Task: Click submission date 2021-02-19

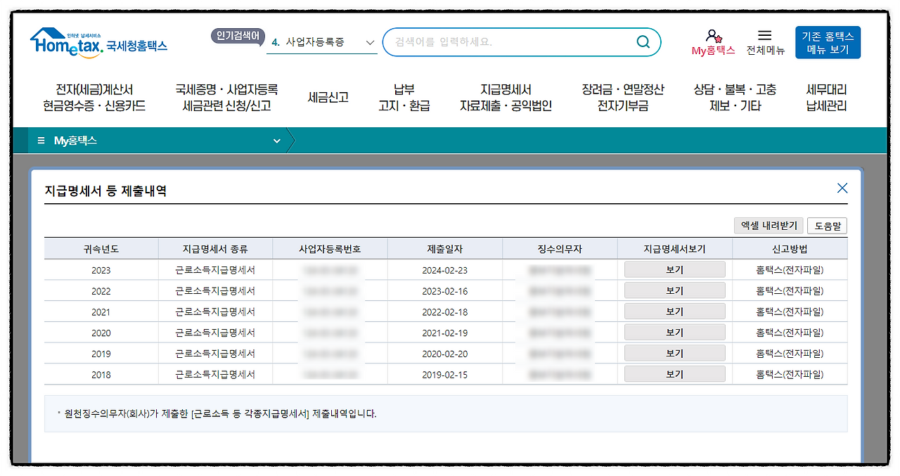Action: point(444,333)
